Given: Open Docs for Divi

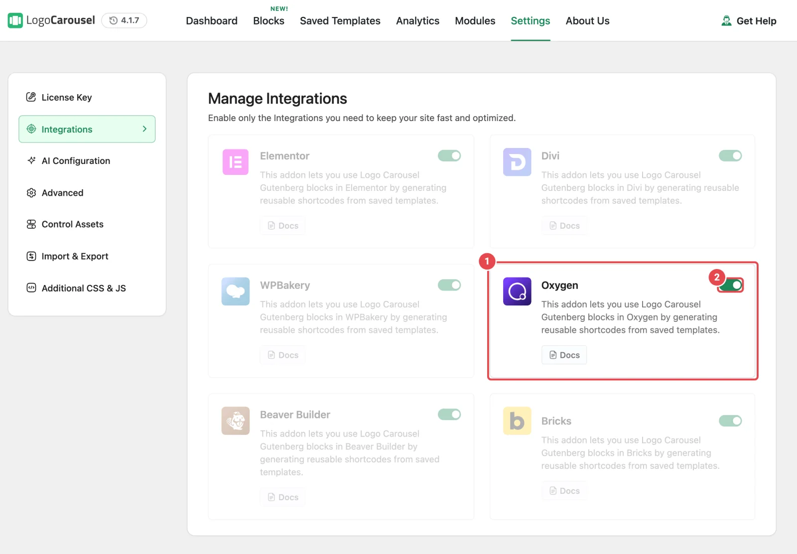Looking at the screenshot, I should pyautogui.click(x=564, y=226).
